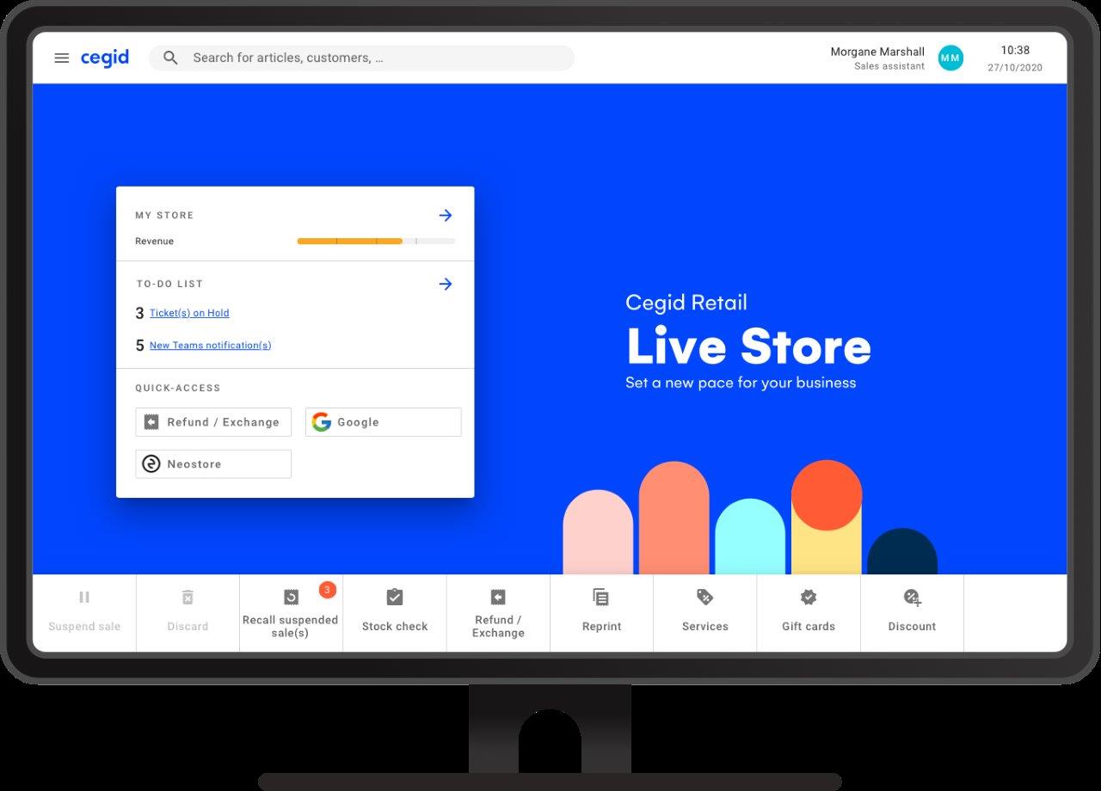Open New Teams notification(s) link
The width and height of the screenshot is (1101, 791).
pyautogui.click(x=210, y=345)
